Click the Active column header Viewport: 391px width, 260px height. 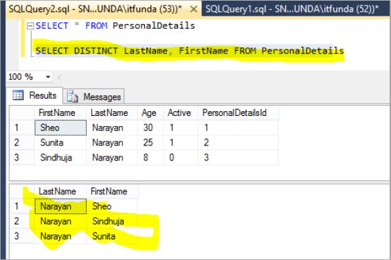pos(181,113)
